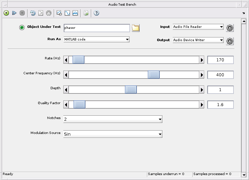Reset parameters with the blue circular arrow icon
This screenshot has width=249, height=180.
(33, 13)
